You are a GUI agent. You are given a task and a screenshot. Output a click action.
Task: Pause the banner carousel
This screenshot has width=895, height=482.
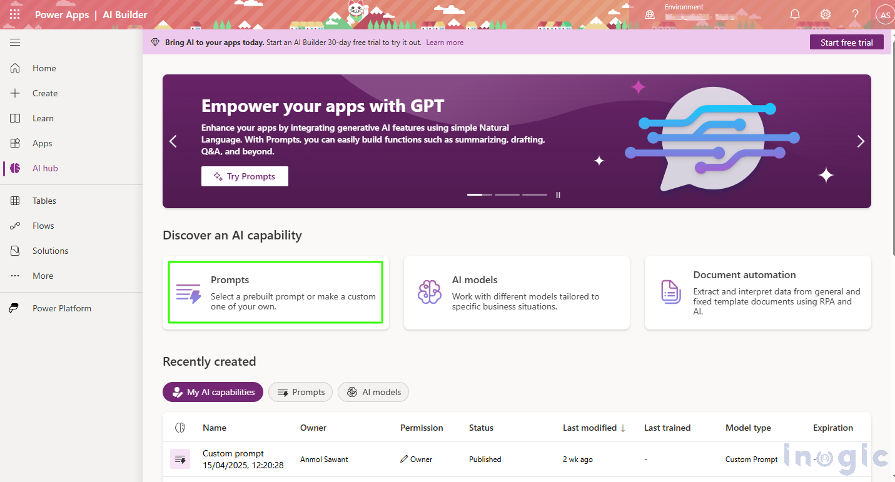[558, 194]
